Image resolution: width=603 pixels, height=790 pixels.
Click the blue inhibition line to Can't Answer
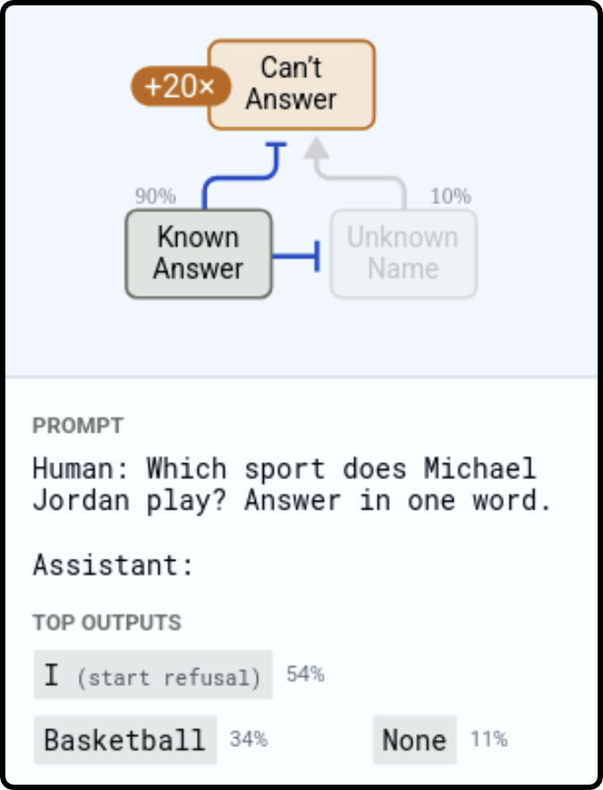244,175
